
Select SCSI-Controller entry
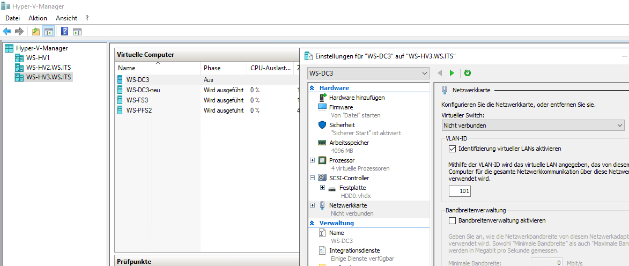[x=349, y=178]
